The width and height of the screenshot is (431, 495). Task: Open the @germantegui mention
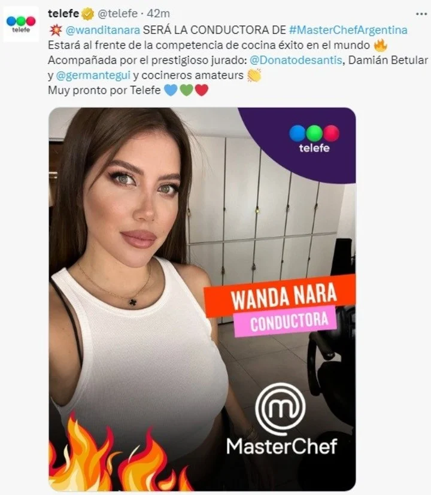[93, 75]
